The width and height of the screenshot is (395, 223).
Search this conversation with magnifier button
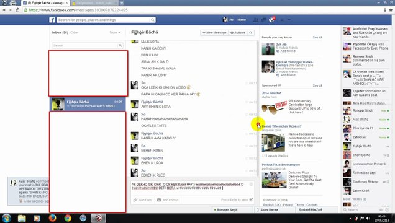(x=251, y=33)
